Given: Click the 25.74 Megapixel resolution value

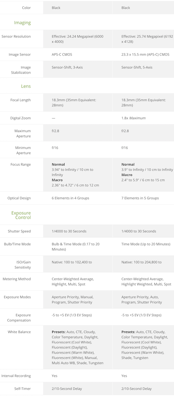Looking at the screenshot, I should (147, 39).
